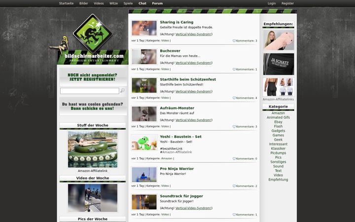Open the Pro Ninja Warrior thumbnail
The height and width of the screenshot is (222, 355).
pos(144,175)
